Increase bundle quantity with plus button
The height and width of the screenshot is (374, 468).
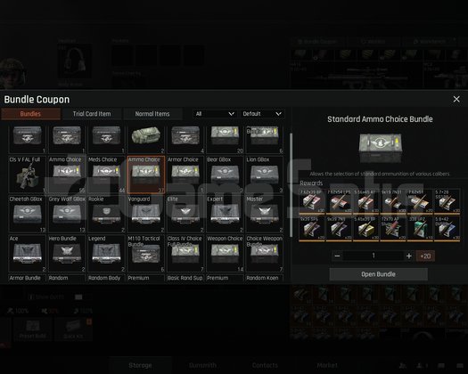(x=409, y=256)
